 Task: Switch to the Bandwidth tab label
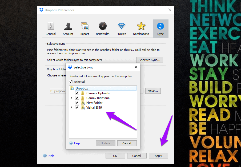tap(103, 34)
